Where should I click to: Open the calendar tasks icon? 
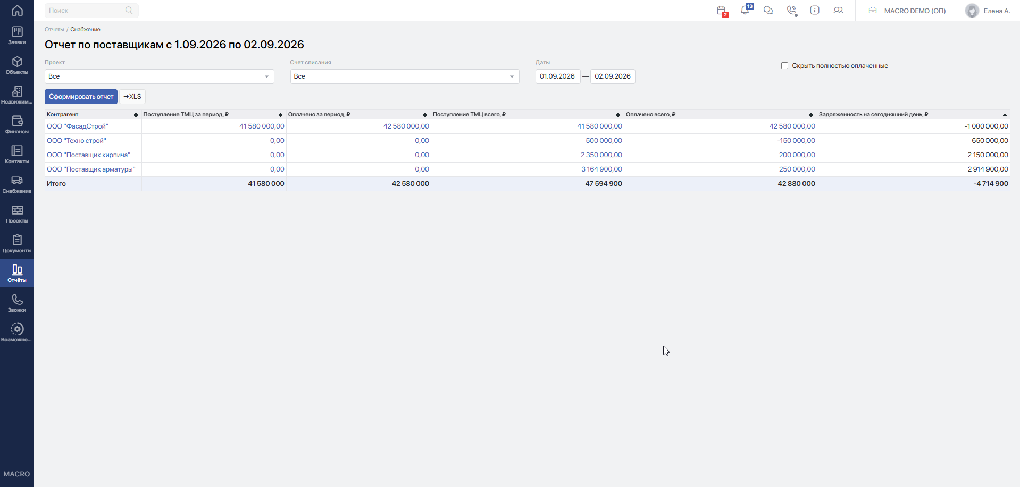(722, 11)
